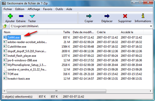This screenshot has width=155, height=101.
Task: Sort by the Nom column header
Action: (x=25, y=32)
